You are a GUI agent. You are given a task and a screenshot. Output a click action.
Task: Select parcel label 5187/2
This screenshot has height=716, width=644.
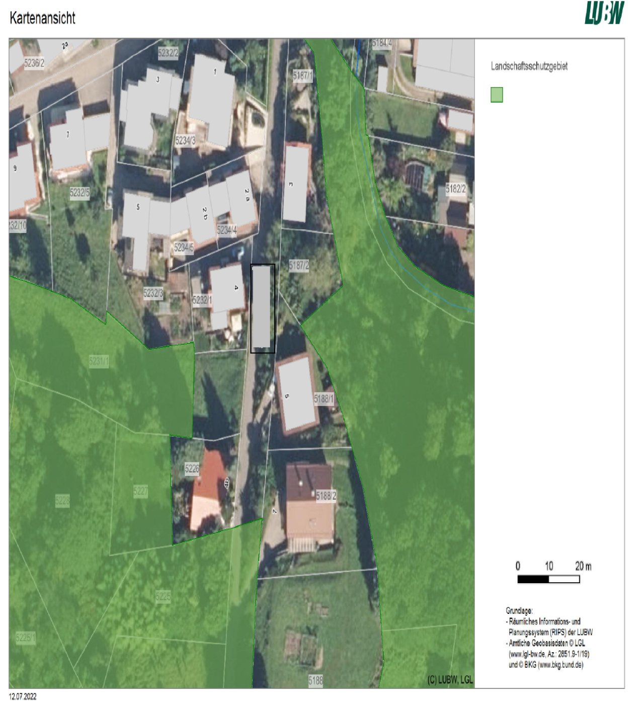299,265
